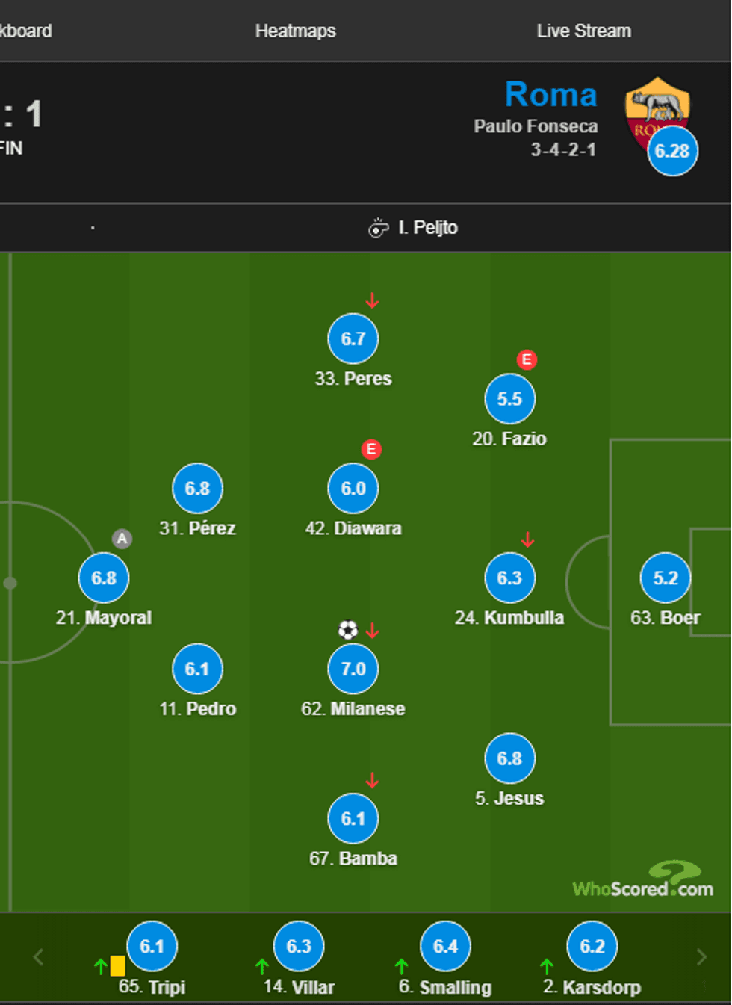
Task: Select substitute Karsdorp's 6.2 rating circle
Action: (592, 946)
